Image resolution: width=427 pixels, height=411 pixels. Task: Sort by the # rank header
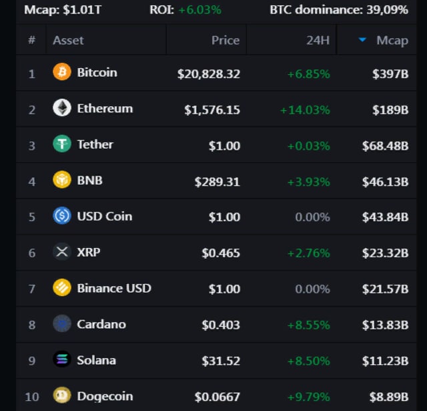pos(31,40)
